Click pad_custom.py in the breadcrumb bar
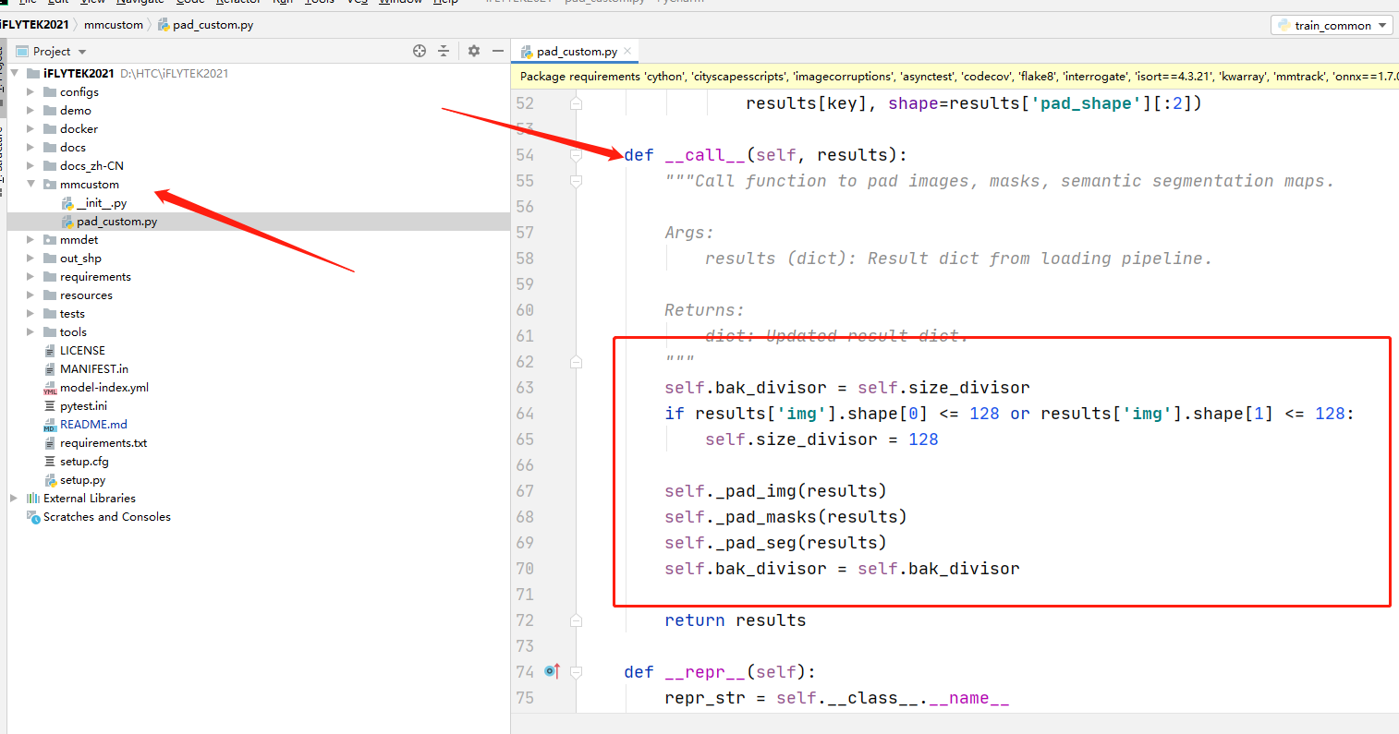 point(205,25)
